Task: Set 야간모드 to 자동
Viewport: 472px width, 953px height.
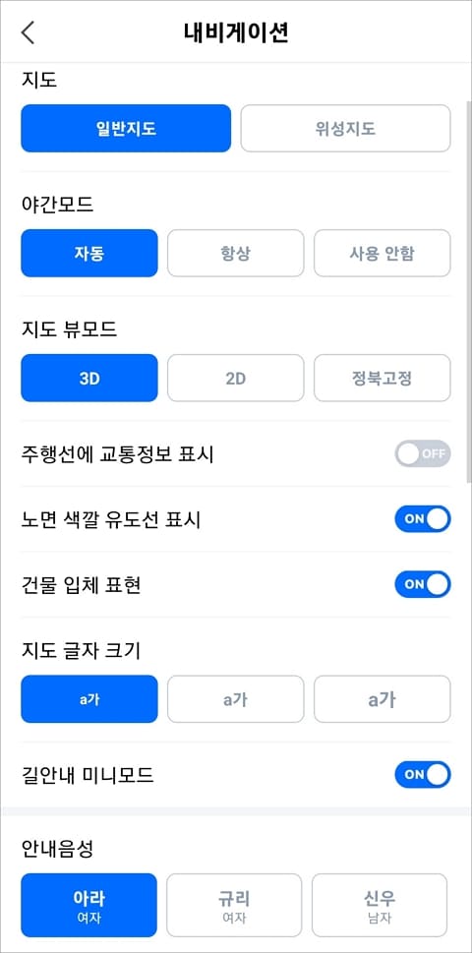Action: click(89, 253)
